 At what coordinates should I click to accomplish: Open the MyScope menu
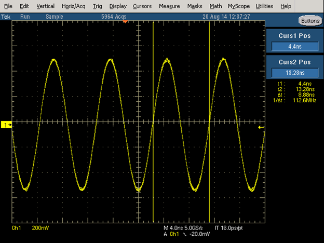[x=239, y=6]
